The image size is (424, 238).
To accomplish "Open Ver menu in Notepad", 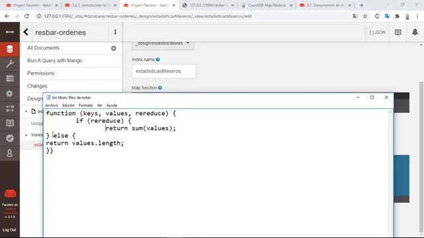I will (x=99, y=105).
